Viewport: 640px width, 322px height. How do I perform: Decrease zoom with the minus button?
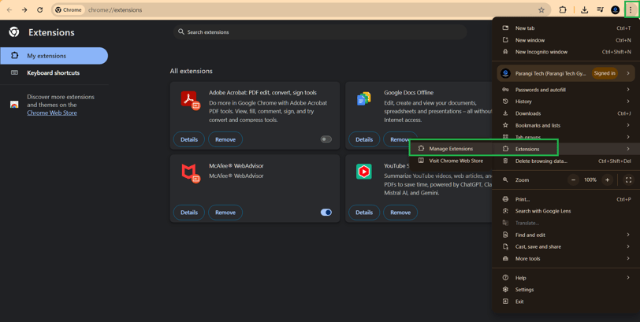coord(574,180)
